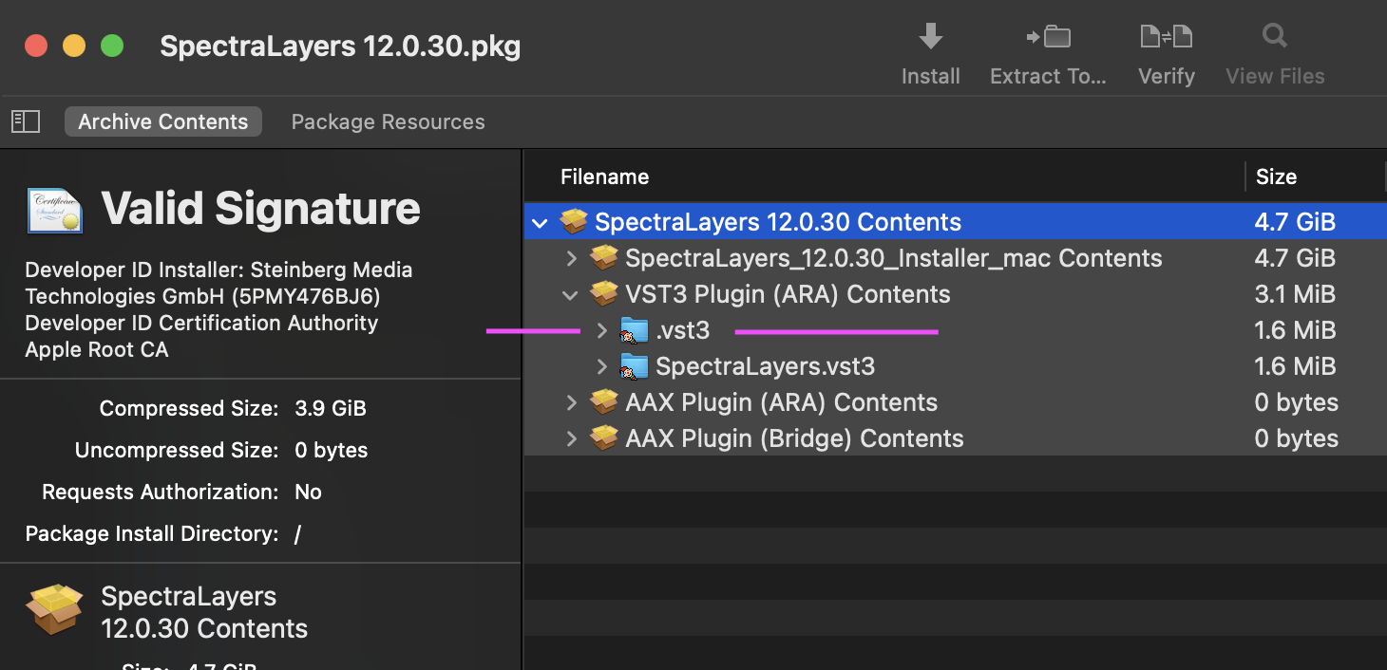The image size is (1387, 670).
Task: Sort by Size column header
Action: coord(1276,177)
